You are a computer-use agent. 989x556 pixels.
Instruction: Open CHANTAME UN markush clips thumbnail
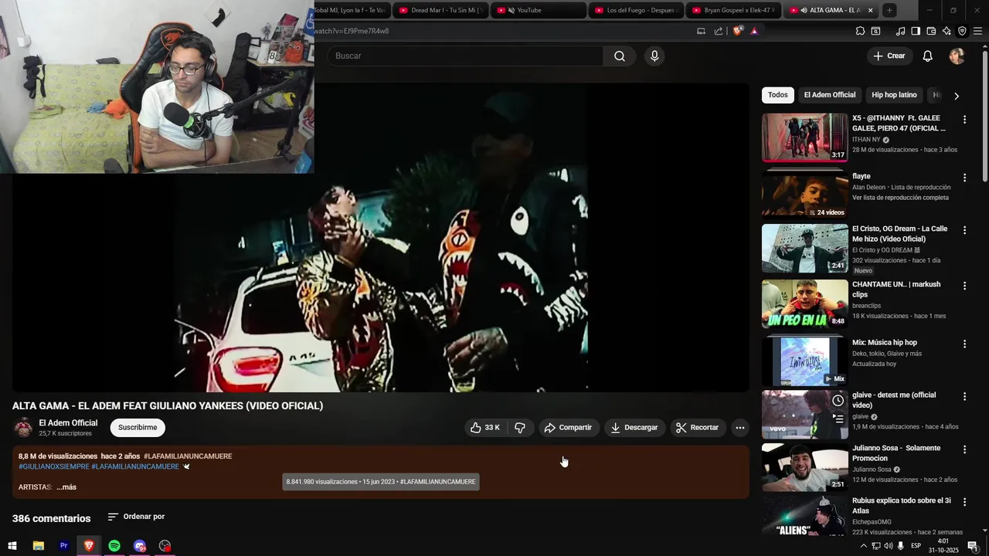[x=804, y=303]
